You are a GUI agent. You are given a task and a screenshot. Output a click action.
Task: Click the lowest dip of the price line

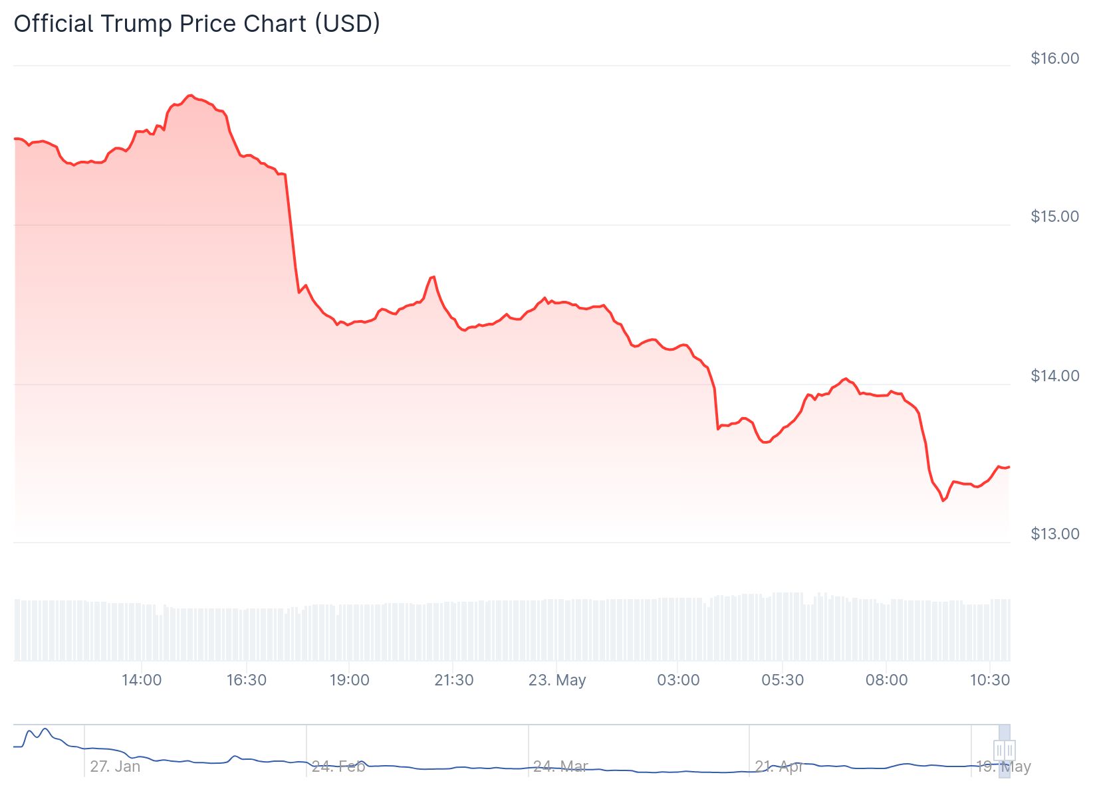[943, 501]
